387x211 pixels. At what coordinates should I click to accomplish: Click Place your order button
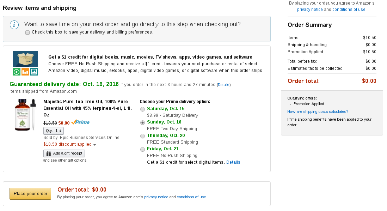(30, 194)
